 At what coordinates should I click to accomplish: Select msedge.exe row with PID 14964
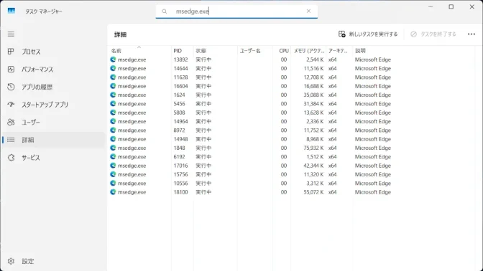(291, 121)
